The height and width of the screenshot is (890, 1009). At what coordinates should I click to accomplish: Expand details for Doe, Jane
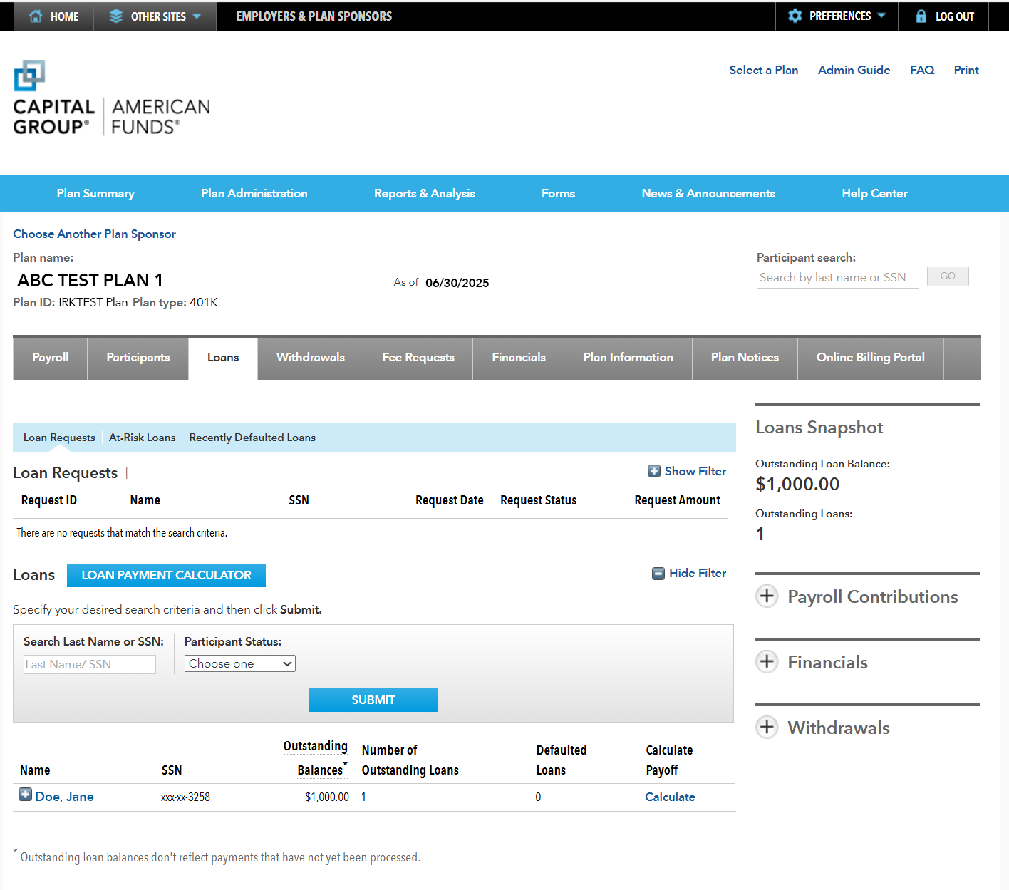25,794
